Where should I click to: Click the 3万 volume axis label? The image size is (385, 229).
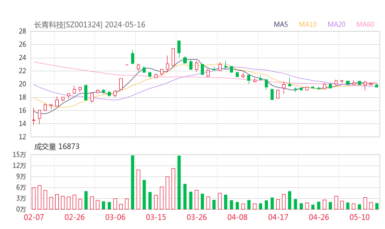21,198
